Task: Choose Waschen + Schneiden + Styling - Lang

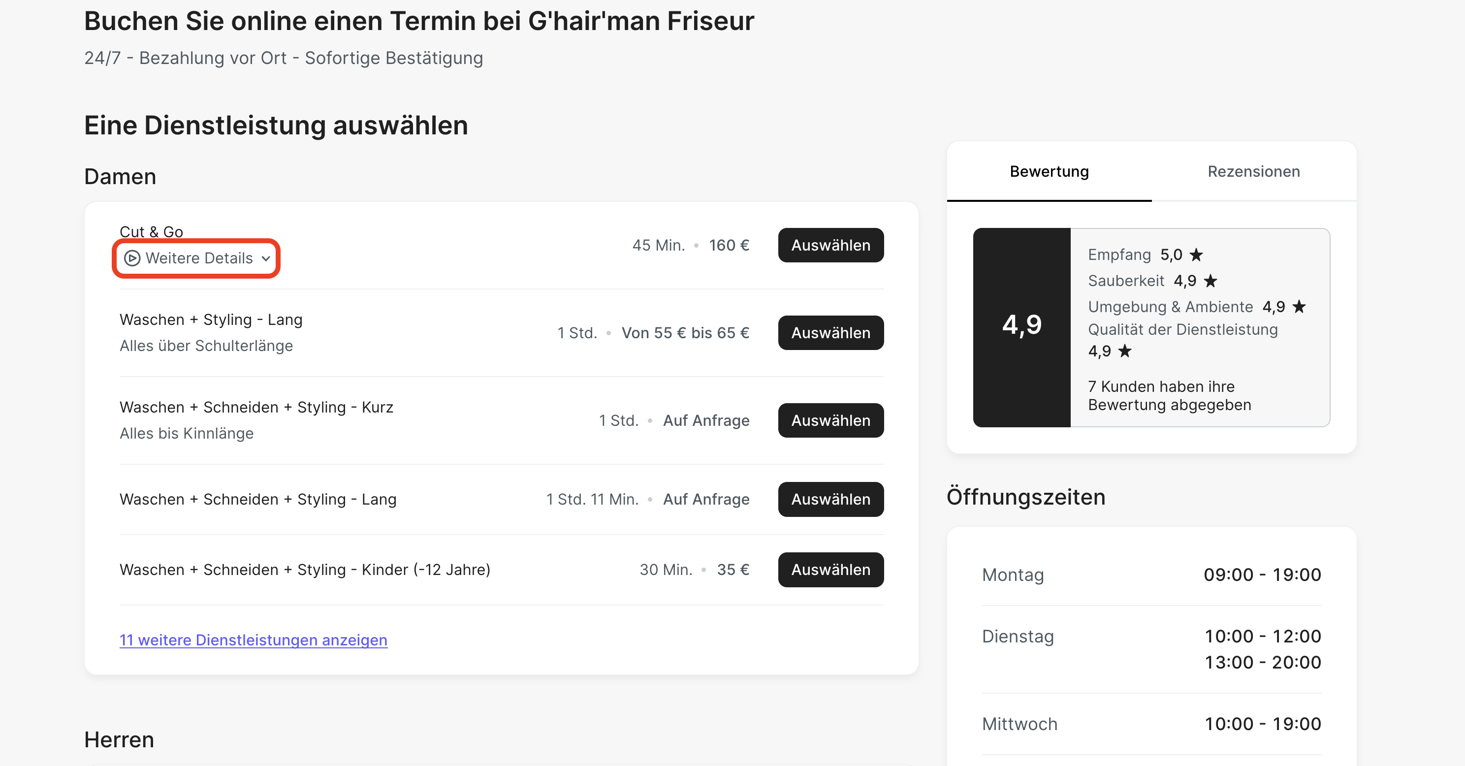Action: coord(830,499)
